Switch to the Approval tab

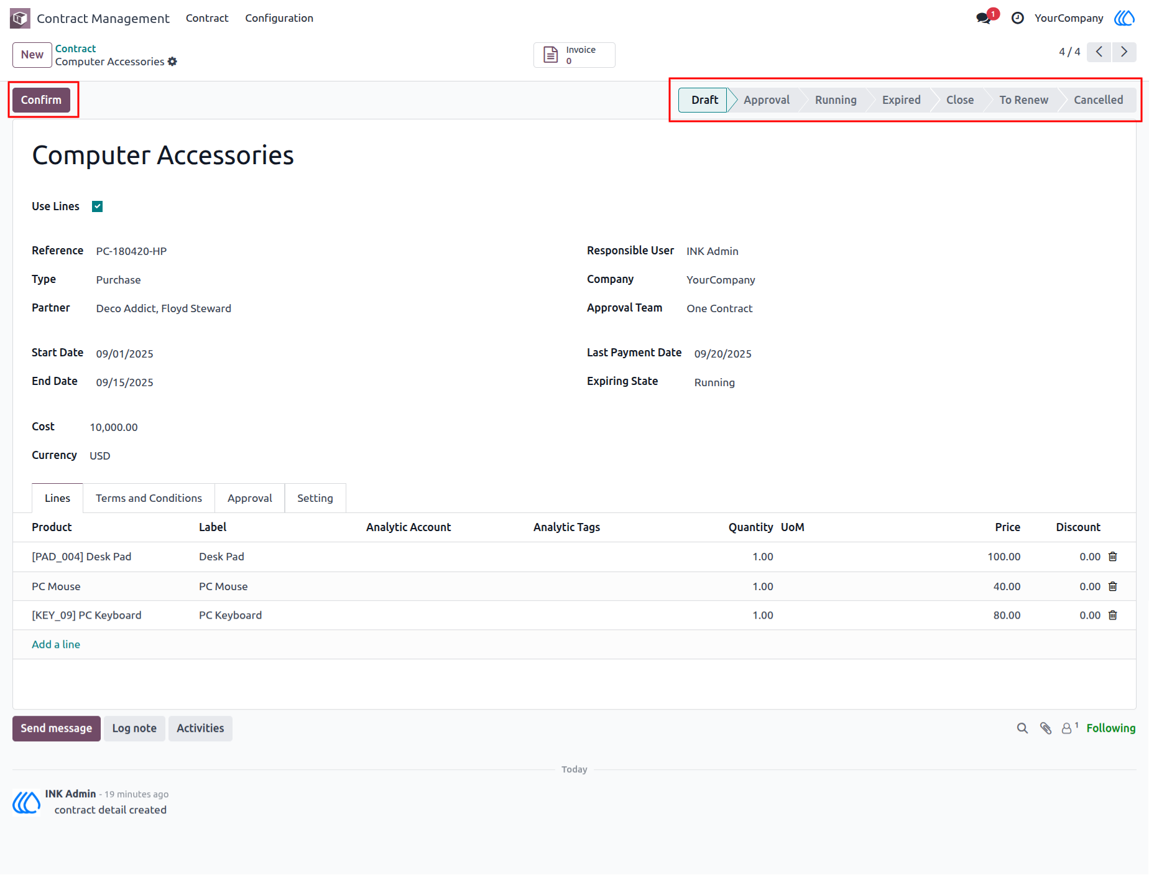[x=250, y=498]
